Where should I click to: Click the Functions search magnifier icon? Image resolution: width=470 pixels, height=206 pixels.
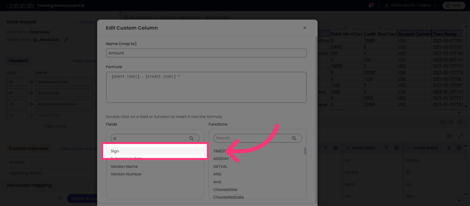click(294, 138)
